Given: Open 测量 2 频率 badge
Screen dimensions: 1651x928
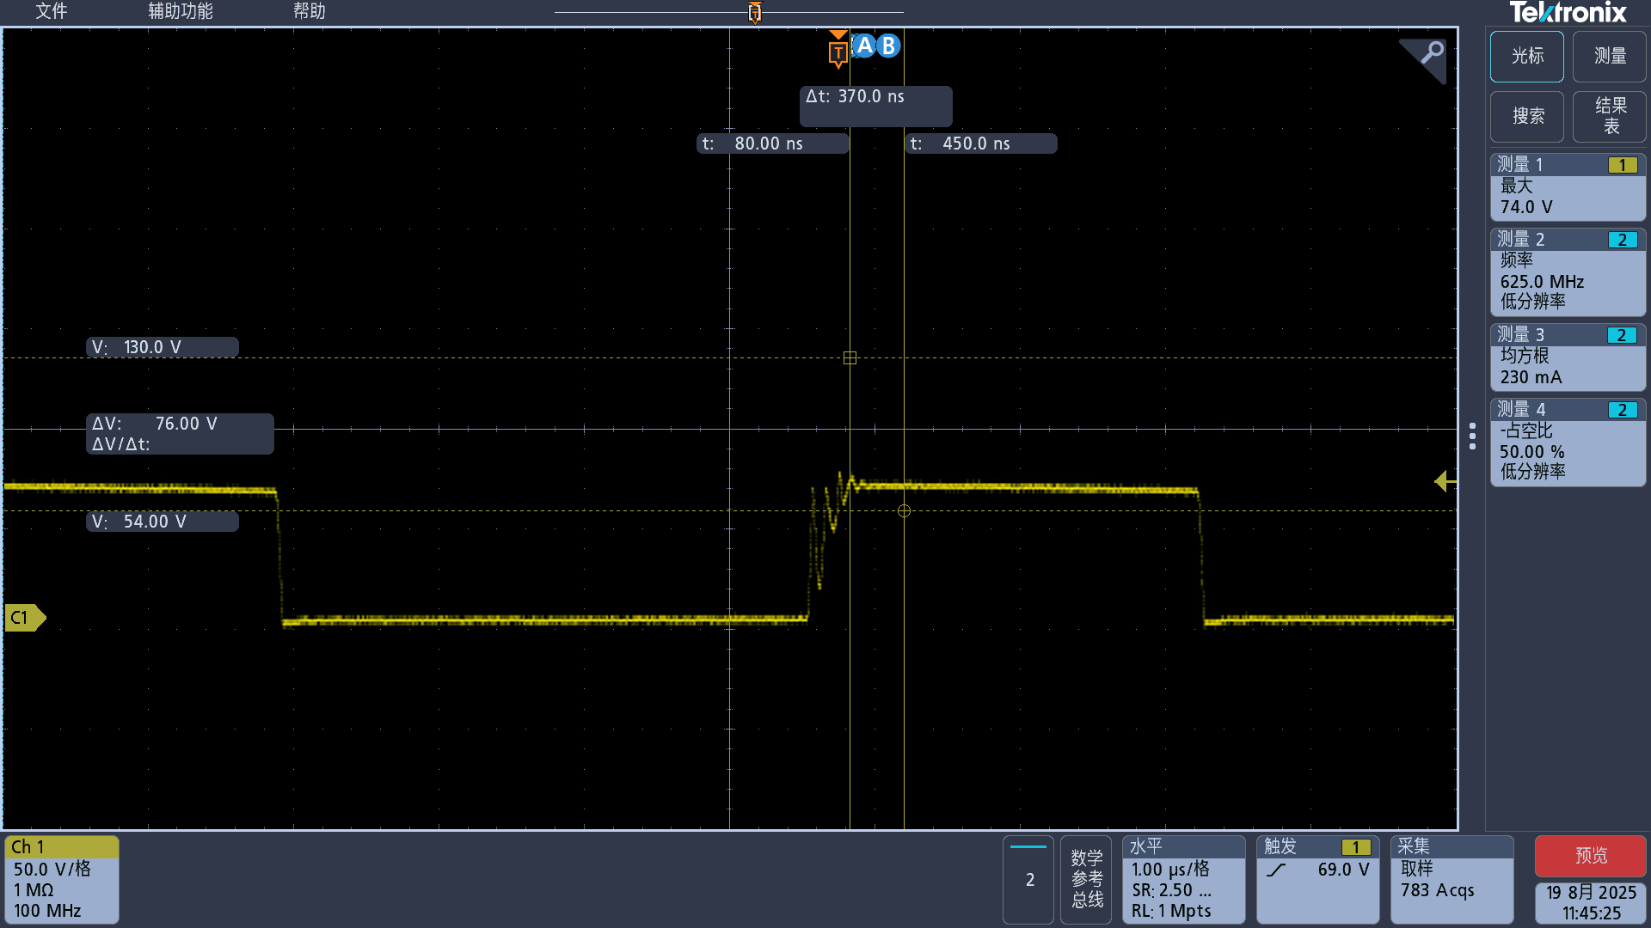Looking at the screenshot, I should [x=1568, y=272].
